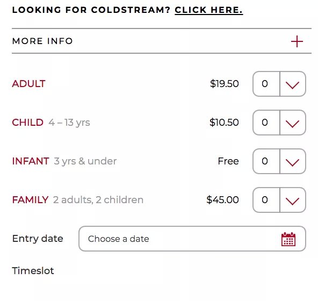
Task: Click the Family 2 adults, 2 children label
Action: coord(78,200)
